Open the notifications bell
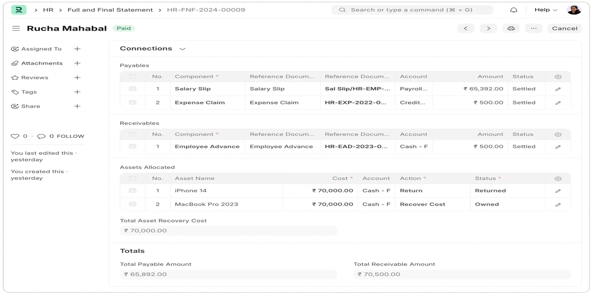 click(514, 10)
